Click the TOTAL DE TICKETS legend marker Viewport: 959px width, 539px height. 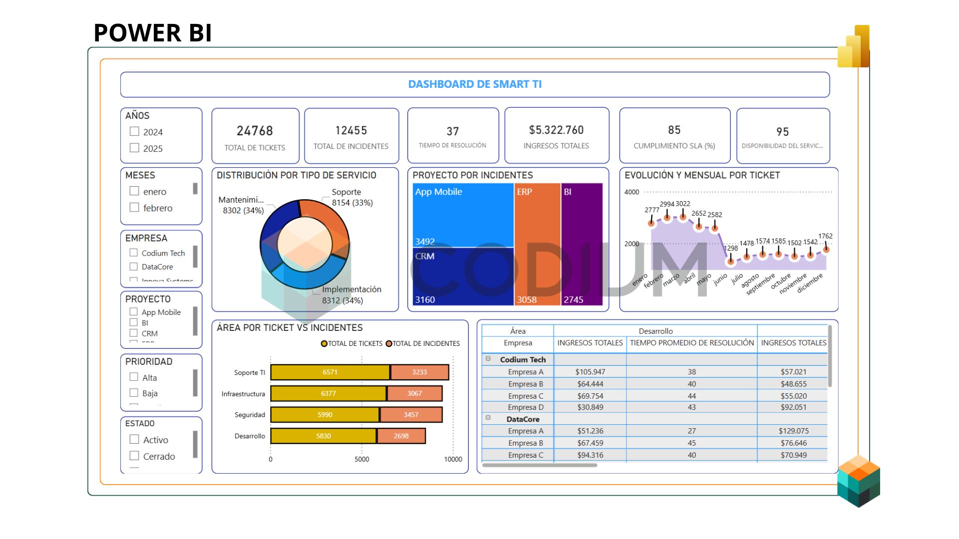click(324, 343)
